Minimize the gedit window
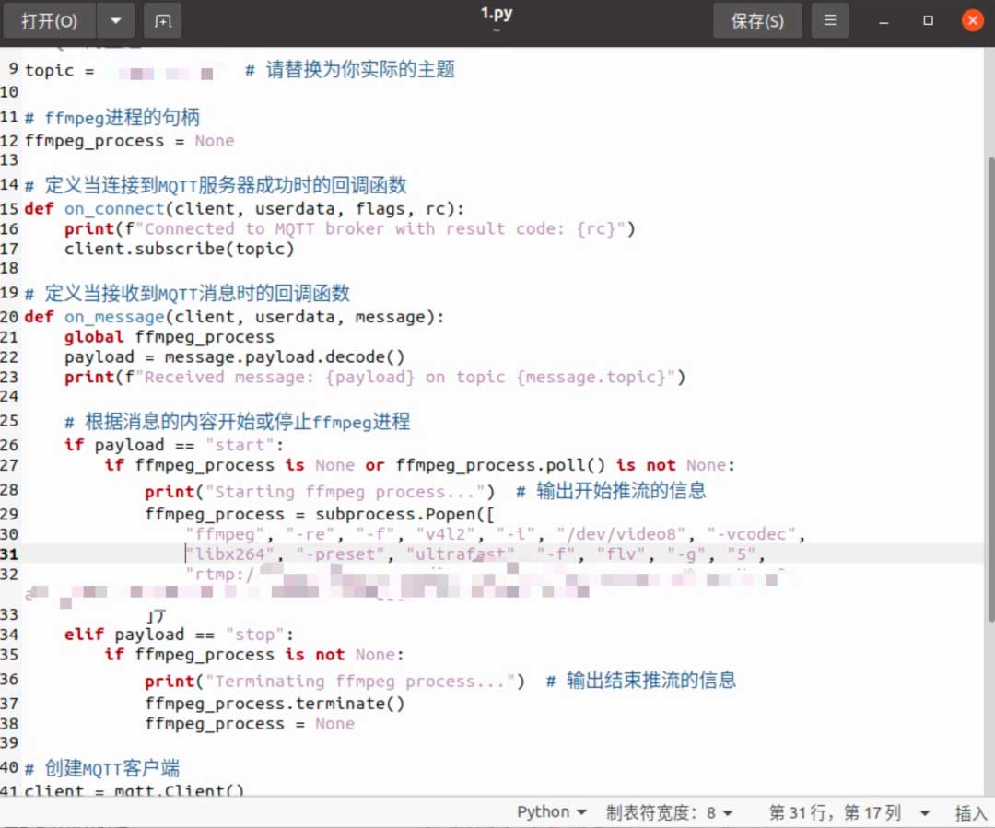The width and height of the screenshot is (995, 828). pyautogui.click(x=883, y=20)
